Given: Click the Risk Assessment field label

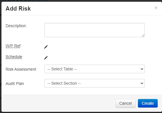Looking at the screenshot, I should tap(21, 69).
